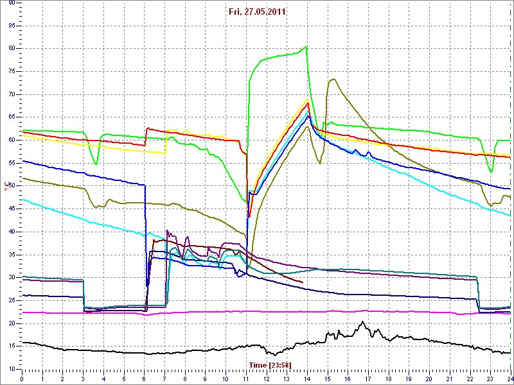Select the y-axis value 75
Screen dimensions: 514x385
pyautogui.click(x=10, y=72)
